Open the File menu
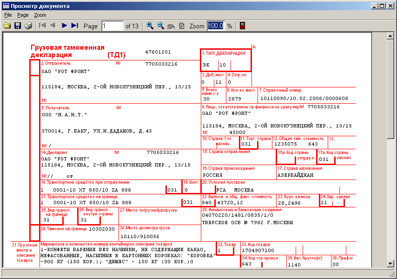397x279 pixels. (x=8, y=15)
